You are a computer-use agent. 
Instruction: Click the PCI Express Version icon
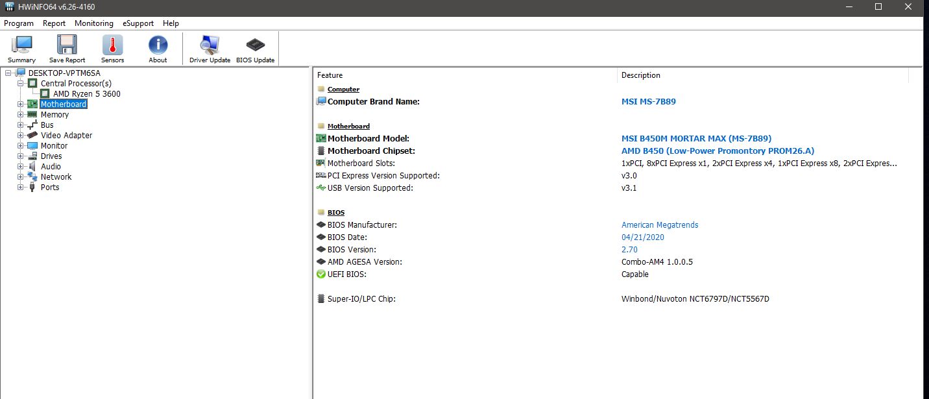click(x=320, y=175)
